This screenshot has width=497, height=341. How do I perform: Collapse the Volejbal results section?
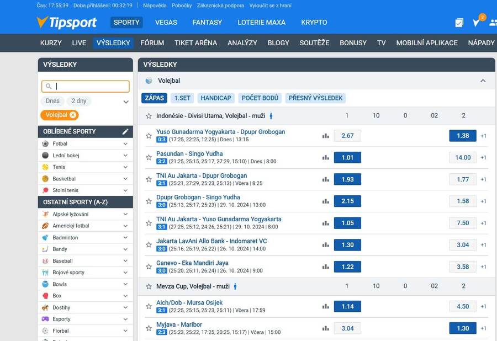point(483,81)
